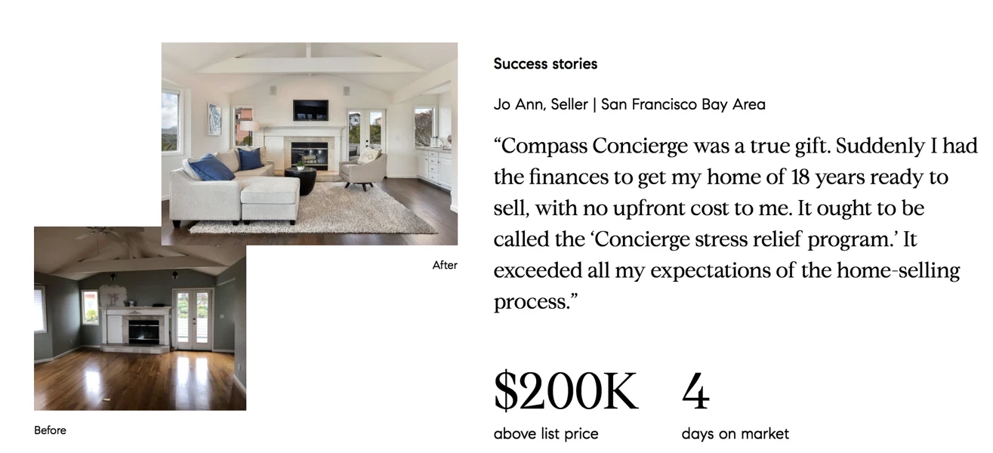Click the large "4" statistic
993x453 pixels.
point(695,391)
